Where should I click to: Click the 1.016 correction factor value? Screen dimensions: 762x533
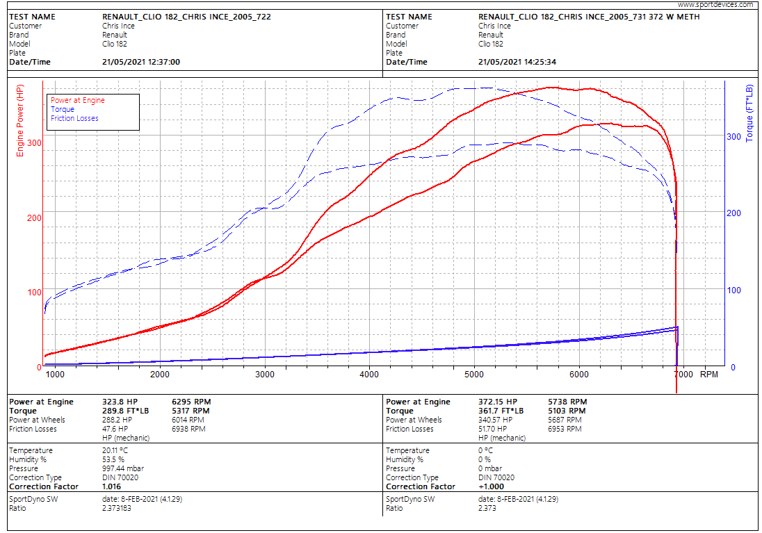pyautogui.click(x=112, y=486)
